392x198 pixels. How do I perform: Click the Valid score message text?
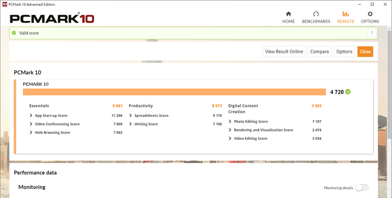[29, 33]
